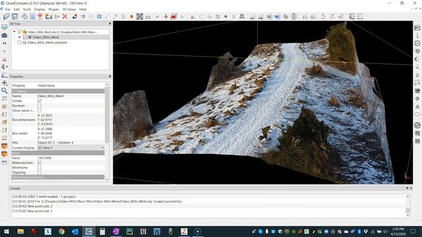Click the Open file toolbar icon
This screenshot has width=422, height=237.
tap(7, 16)
